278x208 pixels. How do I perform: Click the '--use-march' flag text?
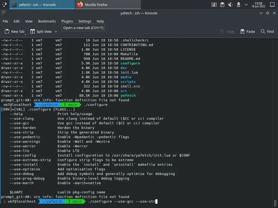tap(22, 183)
